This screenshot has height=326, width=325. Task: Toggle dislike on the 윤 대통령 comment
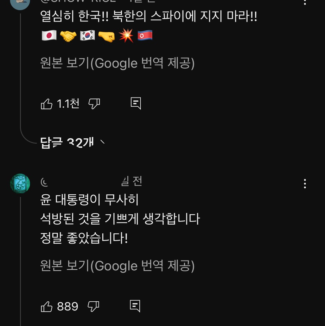(93, 307)
